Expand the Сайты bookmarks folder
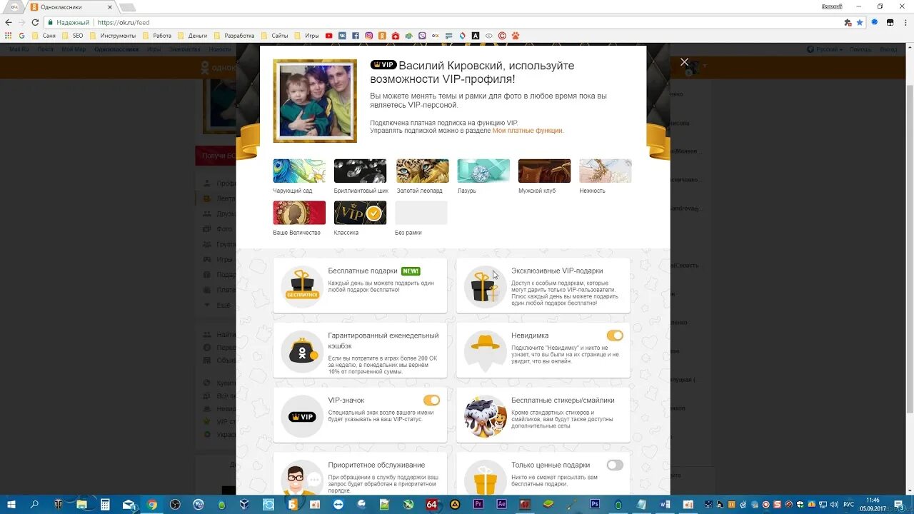 [x=275, y=36]
